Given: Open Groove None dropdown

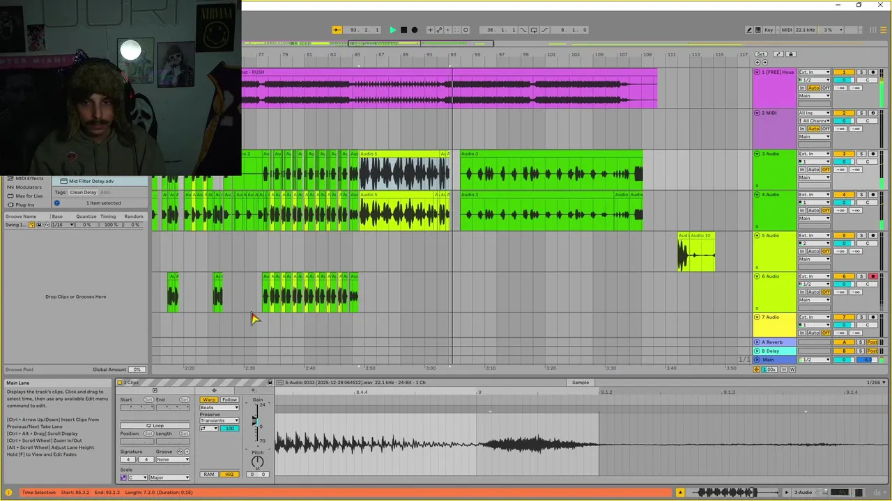Looking at the screenshot, I should click(173, 459).
